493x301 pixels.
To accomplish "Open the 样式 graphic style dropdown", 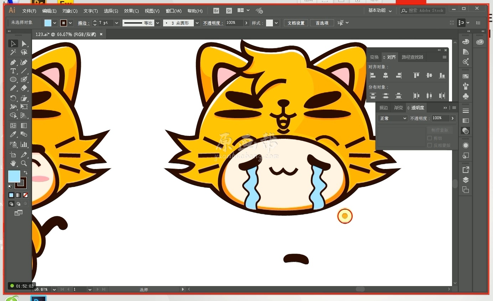I will (x=276, y=23).
